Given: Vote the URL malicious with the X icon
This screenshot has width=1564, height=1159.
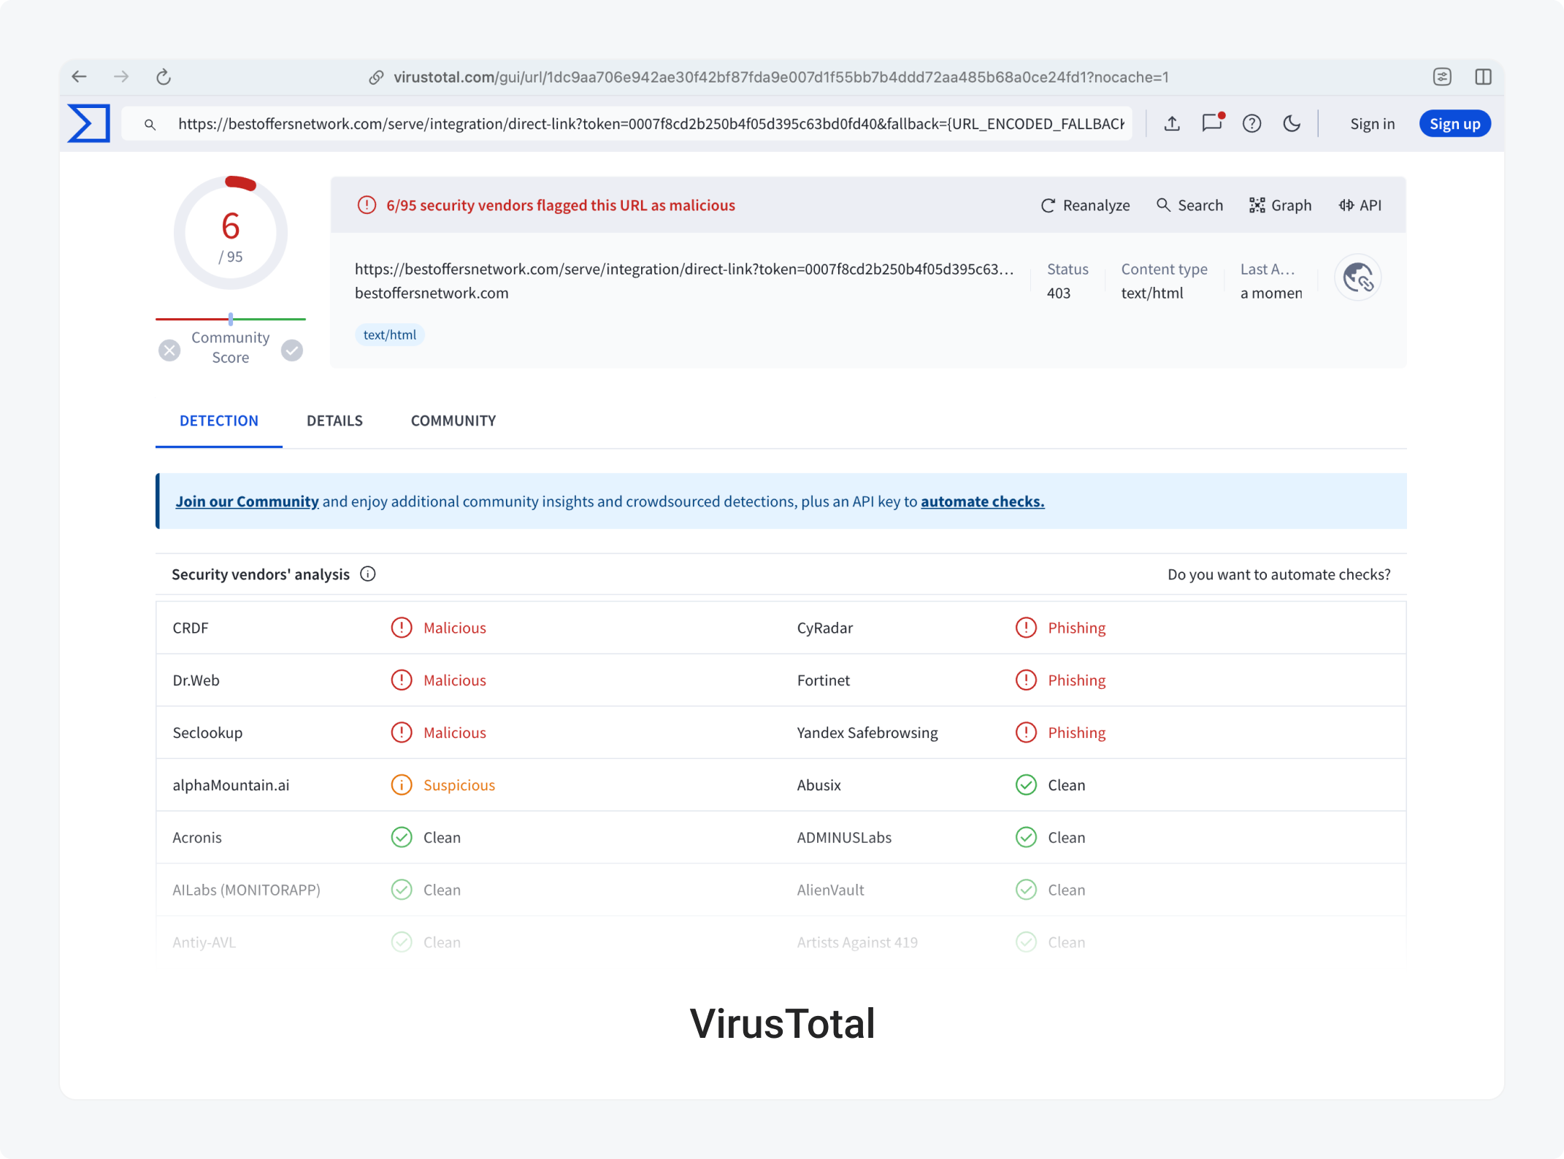Looking at the screenshot, I should (169, 350).
